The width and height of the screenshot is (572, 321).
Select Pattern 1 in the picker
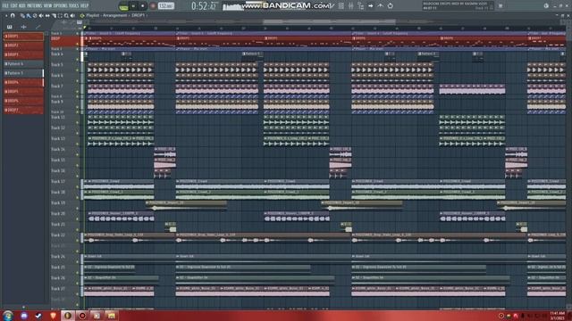[24, 73]
